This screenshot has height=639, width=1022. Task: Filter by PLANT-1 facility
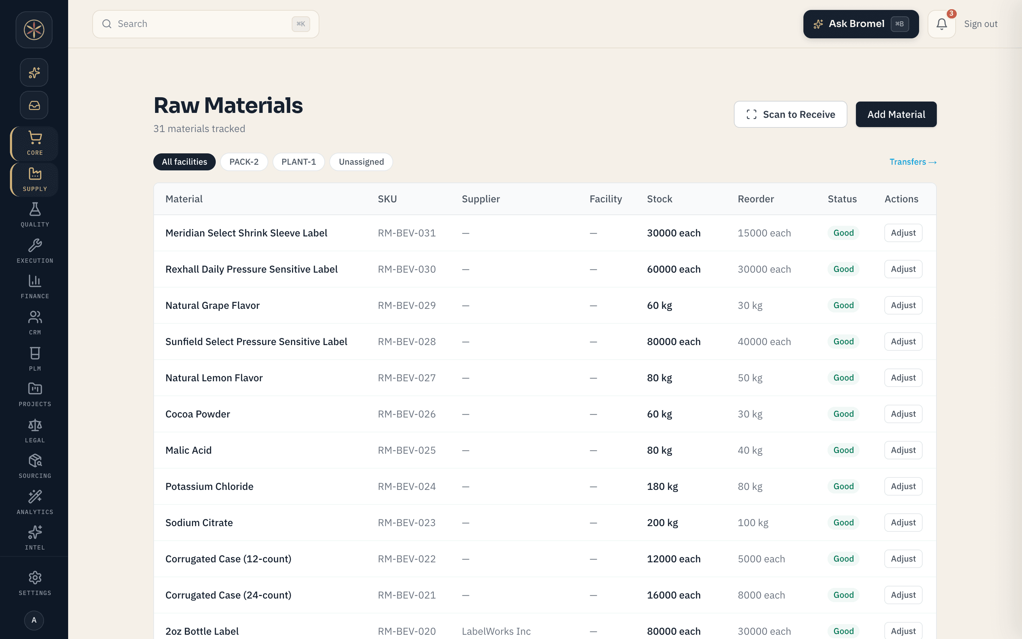[x=298, y=162]
